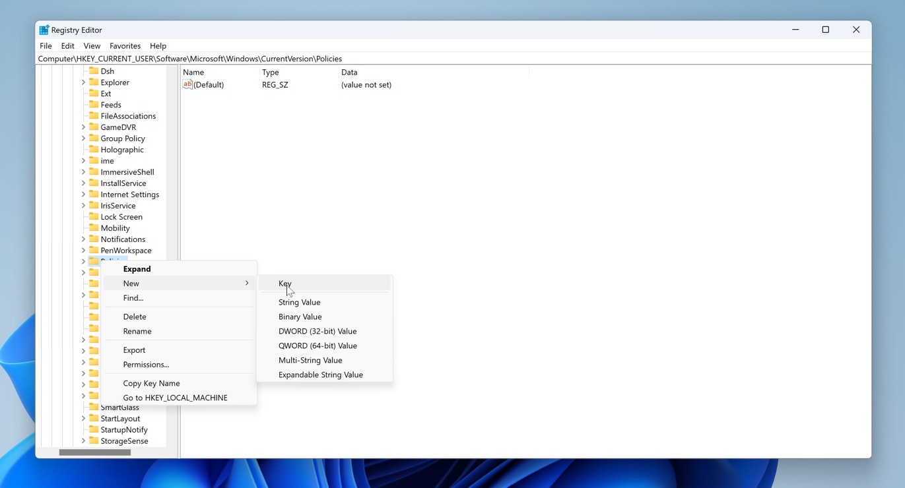
Task: Select the StartupNotify folder icon
Action: (x=94, y=429)
